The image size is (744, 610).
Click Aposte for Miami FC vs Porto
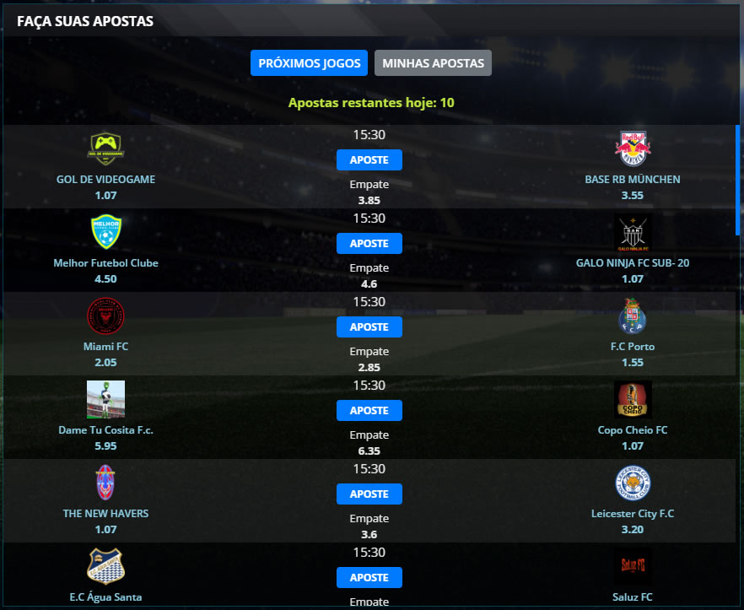tap(369, 327)
